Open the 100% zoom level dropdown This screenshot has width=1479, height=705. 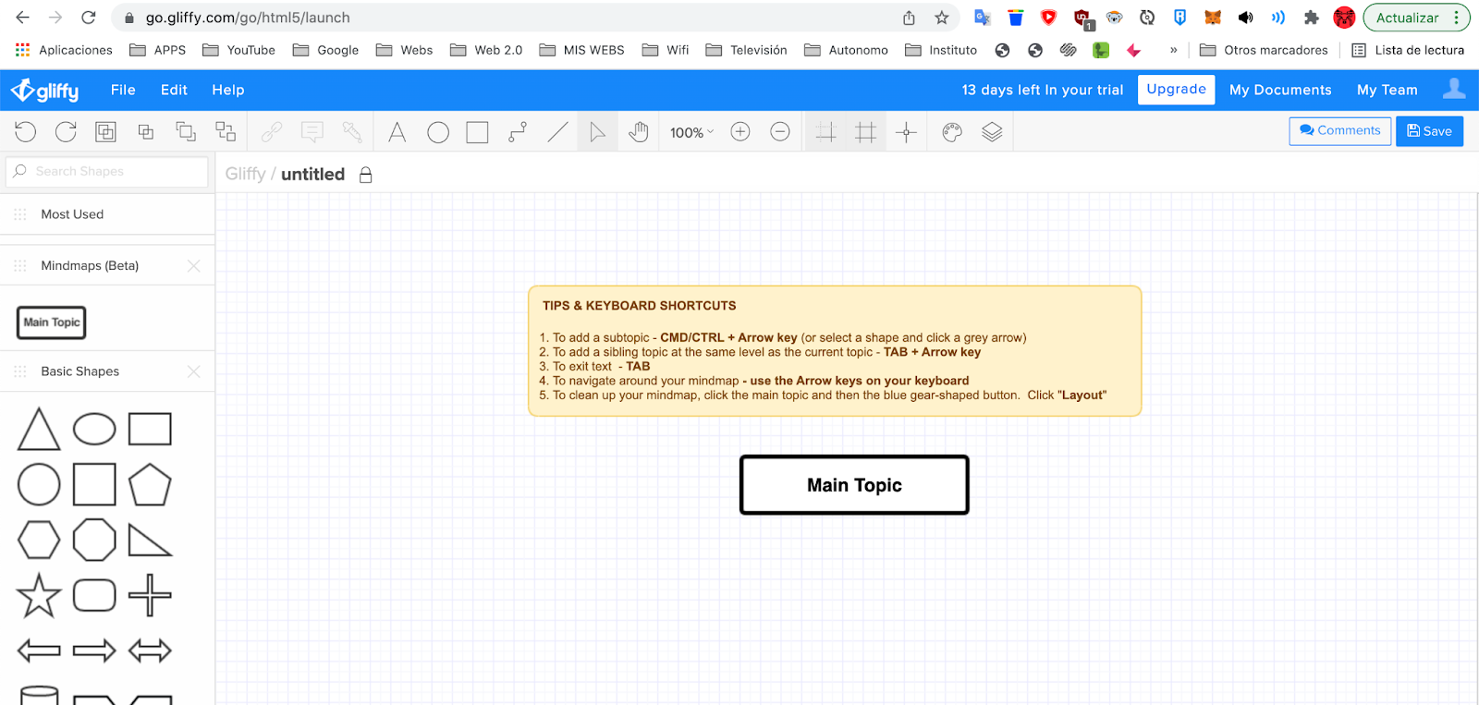click(691, 132)
